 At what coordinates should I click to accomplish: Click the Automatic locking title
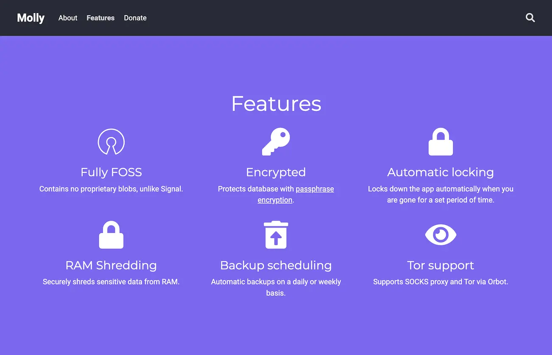[440, 172]
